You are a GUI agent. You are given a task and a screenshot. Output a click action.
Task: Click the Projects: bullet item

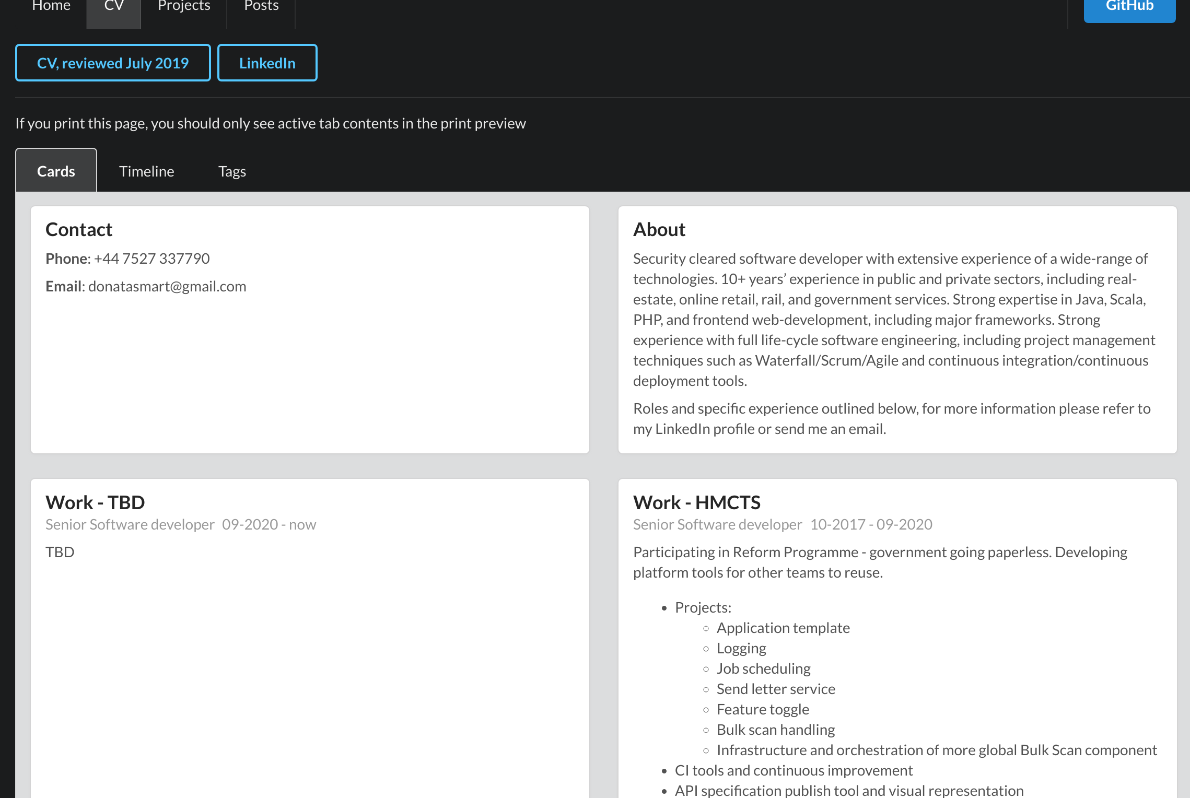click(703, 607)
